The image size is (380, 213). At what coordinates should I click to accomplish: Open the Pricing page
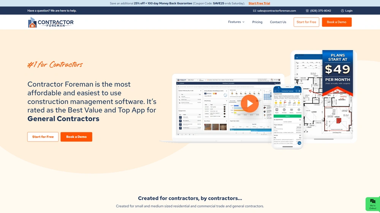tap(257, 22)
